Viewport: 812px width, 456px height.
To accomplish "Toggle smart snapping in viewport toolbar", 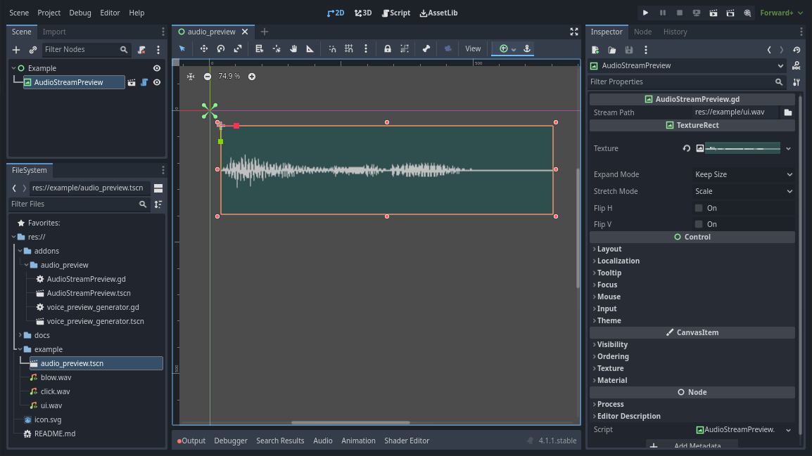I will pyautogui.click(x=332, y=48).
